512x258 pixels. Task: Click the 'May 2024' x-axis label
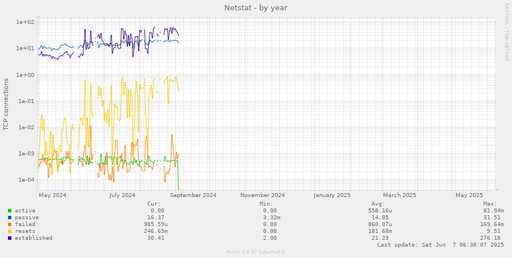coord(53,195)
